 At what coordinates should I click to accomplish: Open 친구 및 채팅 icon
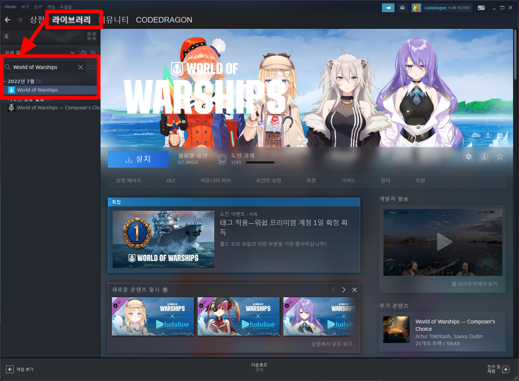506,369
